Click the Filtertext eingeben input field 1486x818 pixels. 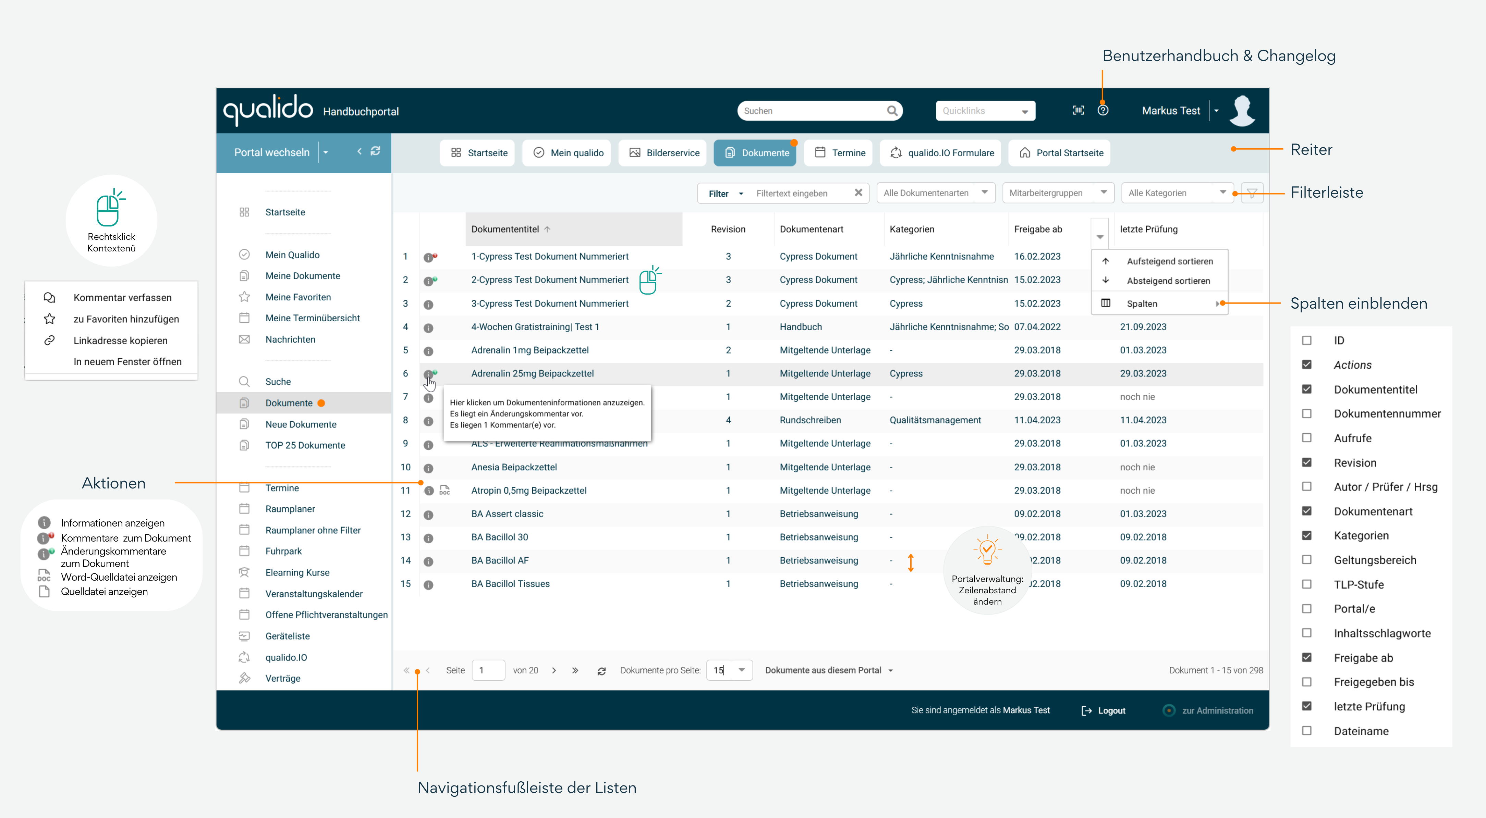pyautogui.click(x=802, y=194)
